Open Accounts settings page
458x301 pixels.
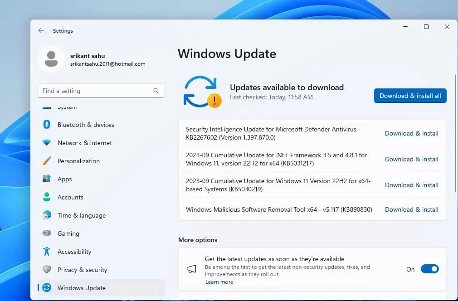click(70, 197)
